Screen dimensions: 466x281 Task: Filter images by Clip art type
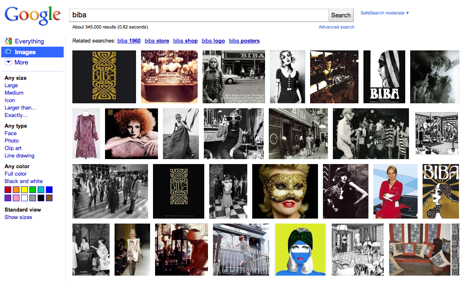[13, 148]
